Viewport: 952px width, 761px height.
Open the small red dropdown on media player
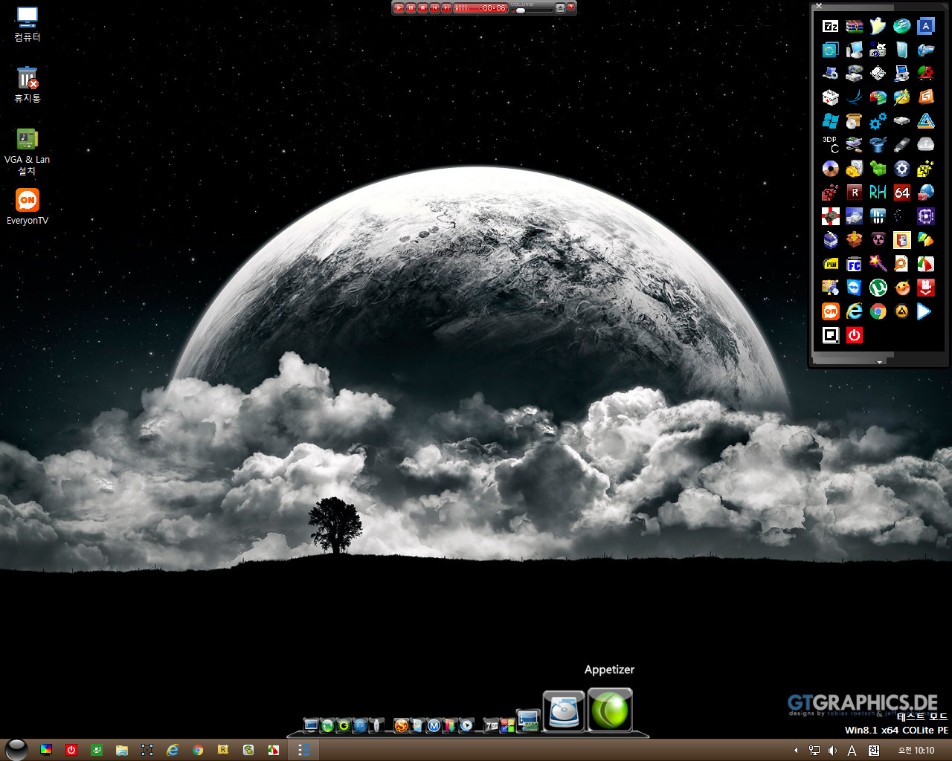pyautogui.click(x=571, y=7)
